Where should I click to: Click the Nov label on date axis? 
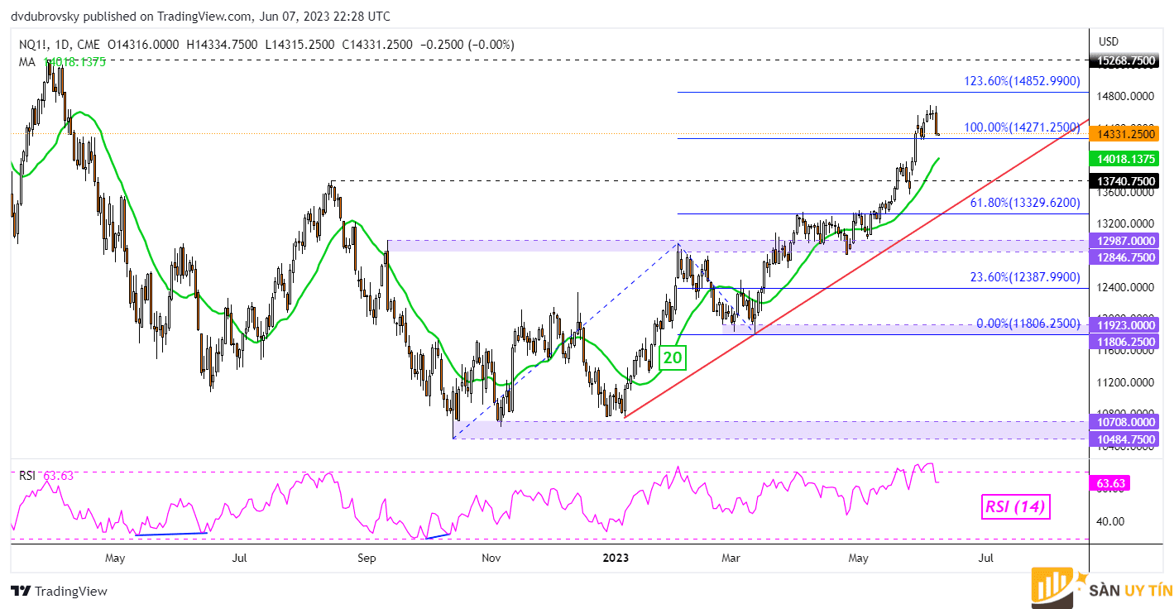[x=491, y=558]
